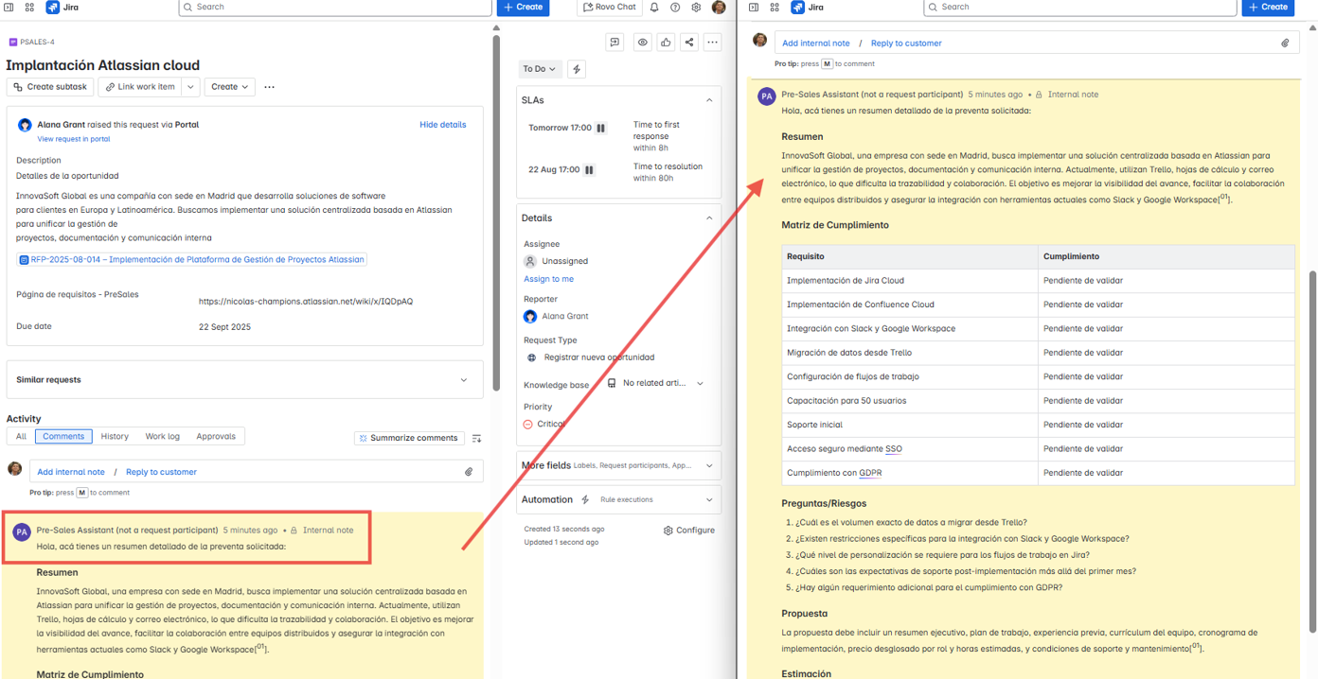Image resolution: width=1318 pixels, height=679 pixels.
Task: Click the attachment paperclip in left comment box
Action: coord(469,472)
